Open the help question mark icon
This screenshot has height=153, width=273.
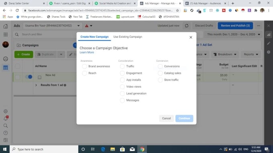6,133
